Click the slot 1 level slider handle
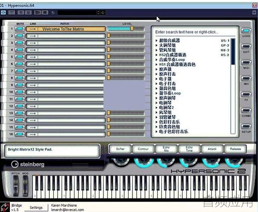 pyautogui.click(x=132, y=29)
